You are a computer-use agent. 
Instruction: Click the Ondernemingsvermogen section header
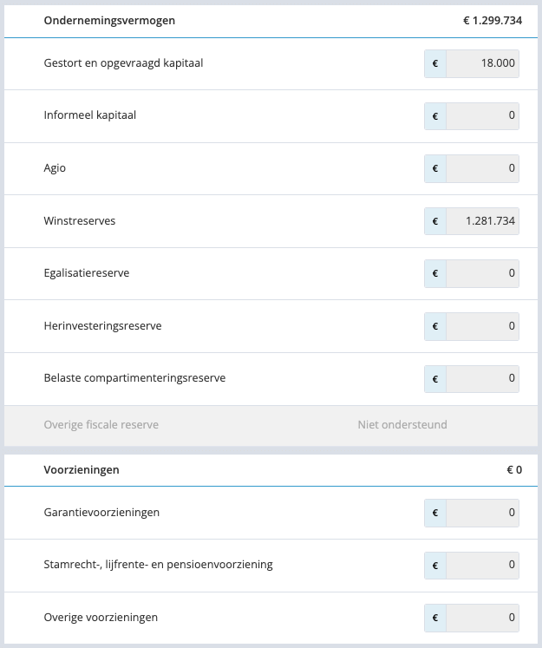pyautogui.click(x=271, y=21)
